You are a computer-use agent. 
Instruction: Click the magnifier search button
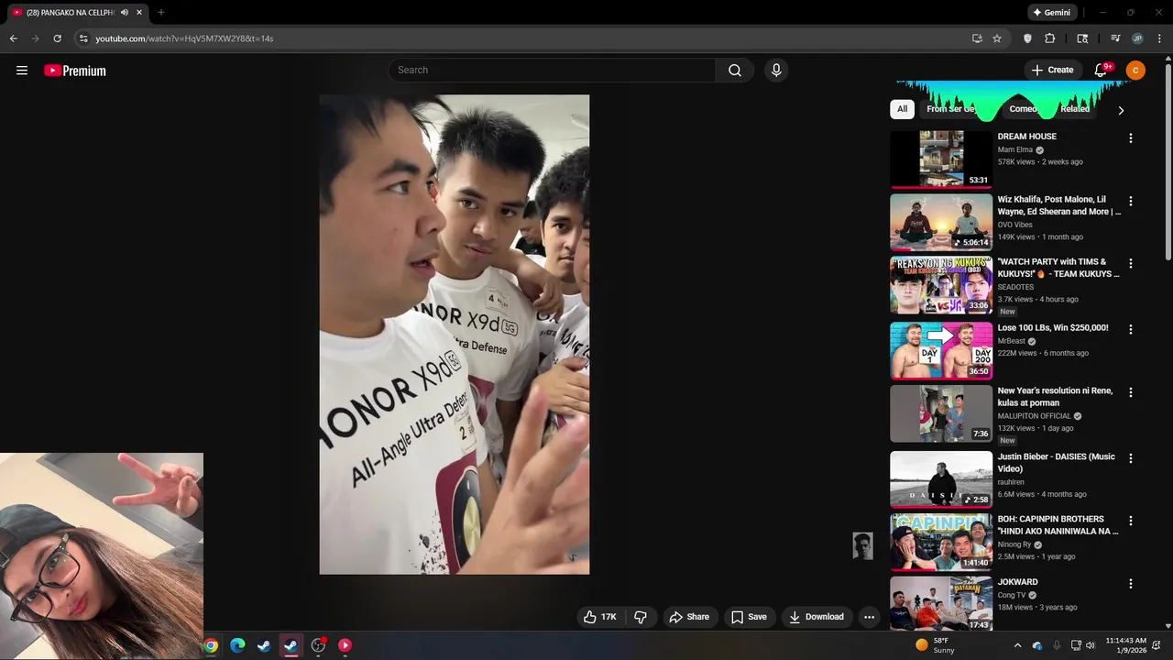735,71
